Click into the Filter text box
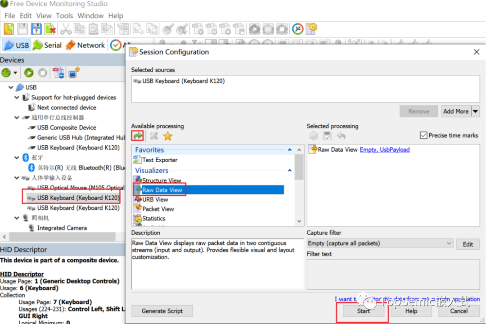Screen dimensions: 486x324 click(393, 274)
